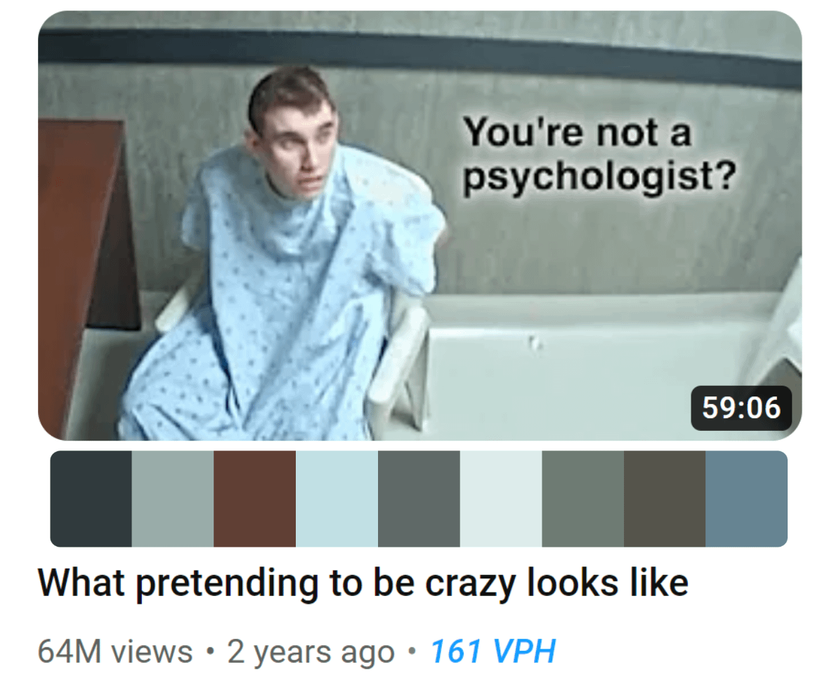Click the steel blue last swatch
Image resolution: width=827 pixels, height=674 pixels.
click(x=747, y=498)
